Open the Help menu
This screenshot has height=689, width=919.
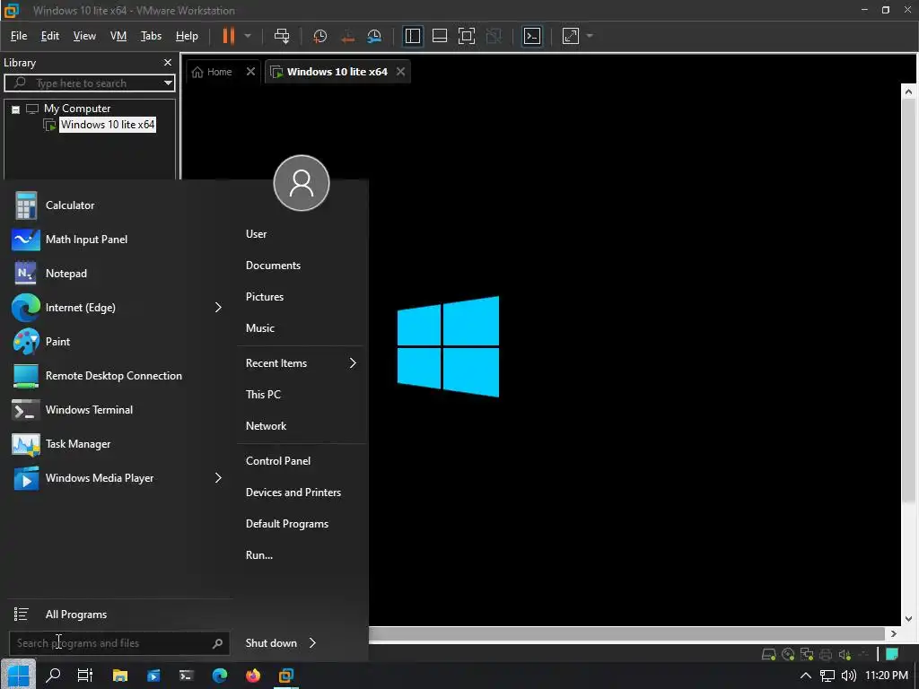(187, 36)
